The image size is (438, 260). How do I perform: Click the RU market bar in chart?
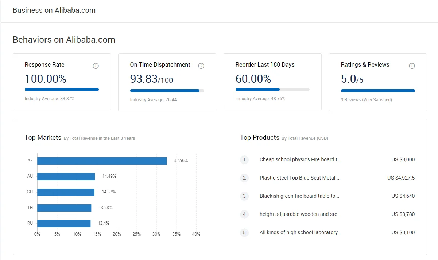64,223
